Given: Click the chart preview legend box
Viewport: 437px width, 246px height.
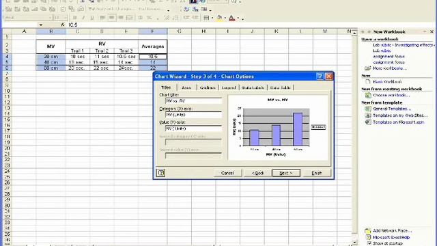Looking at the screenshot, I should [318, 127].
